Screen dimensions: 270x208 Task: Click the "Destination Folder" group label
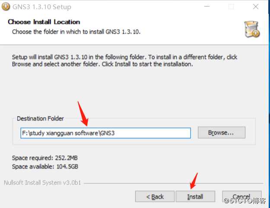click(x=40, y=118)
